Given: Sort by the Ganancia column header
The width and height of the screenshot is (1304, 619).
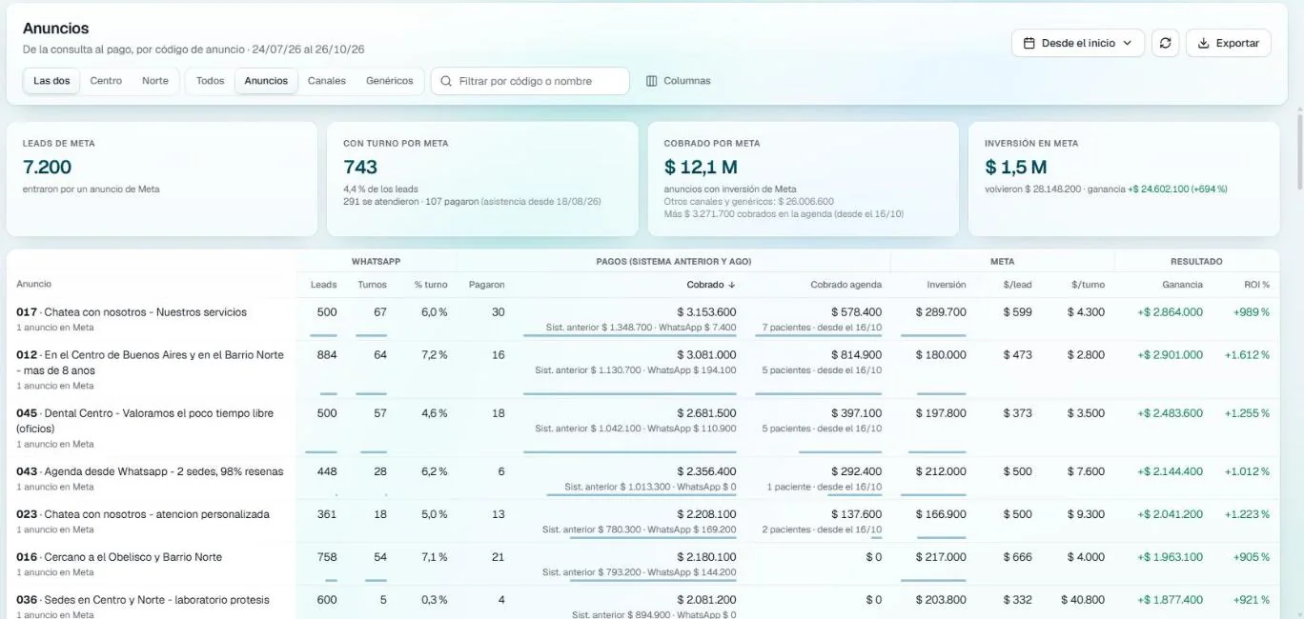Looking at the screenshot, I should [x=1182, y=285].
